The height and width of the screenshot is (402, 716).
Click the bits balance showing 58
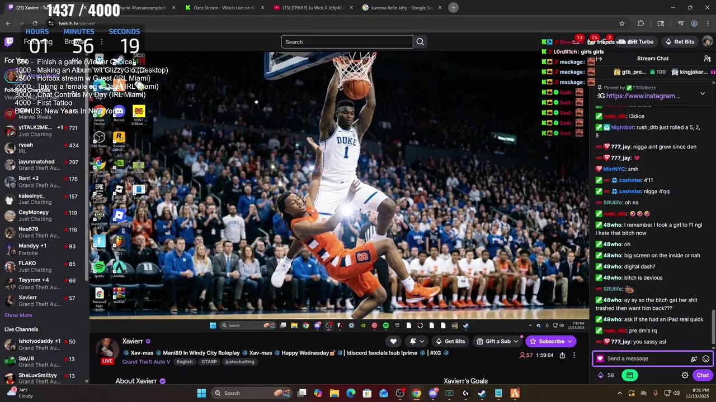606,375
